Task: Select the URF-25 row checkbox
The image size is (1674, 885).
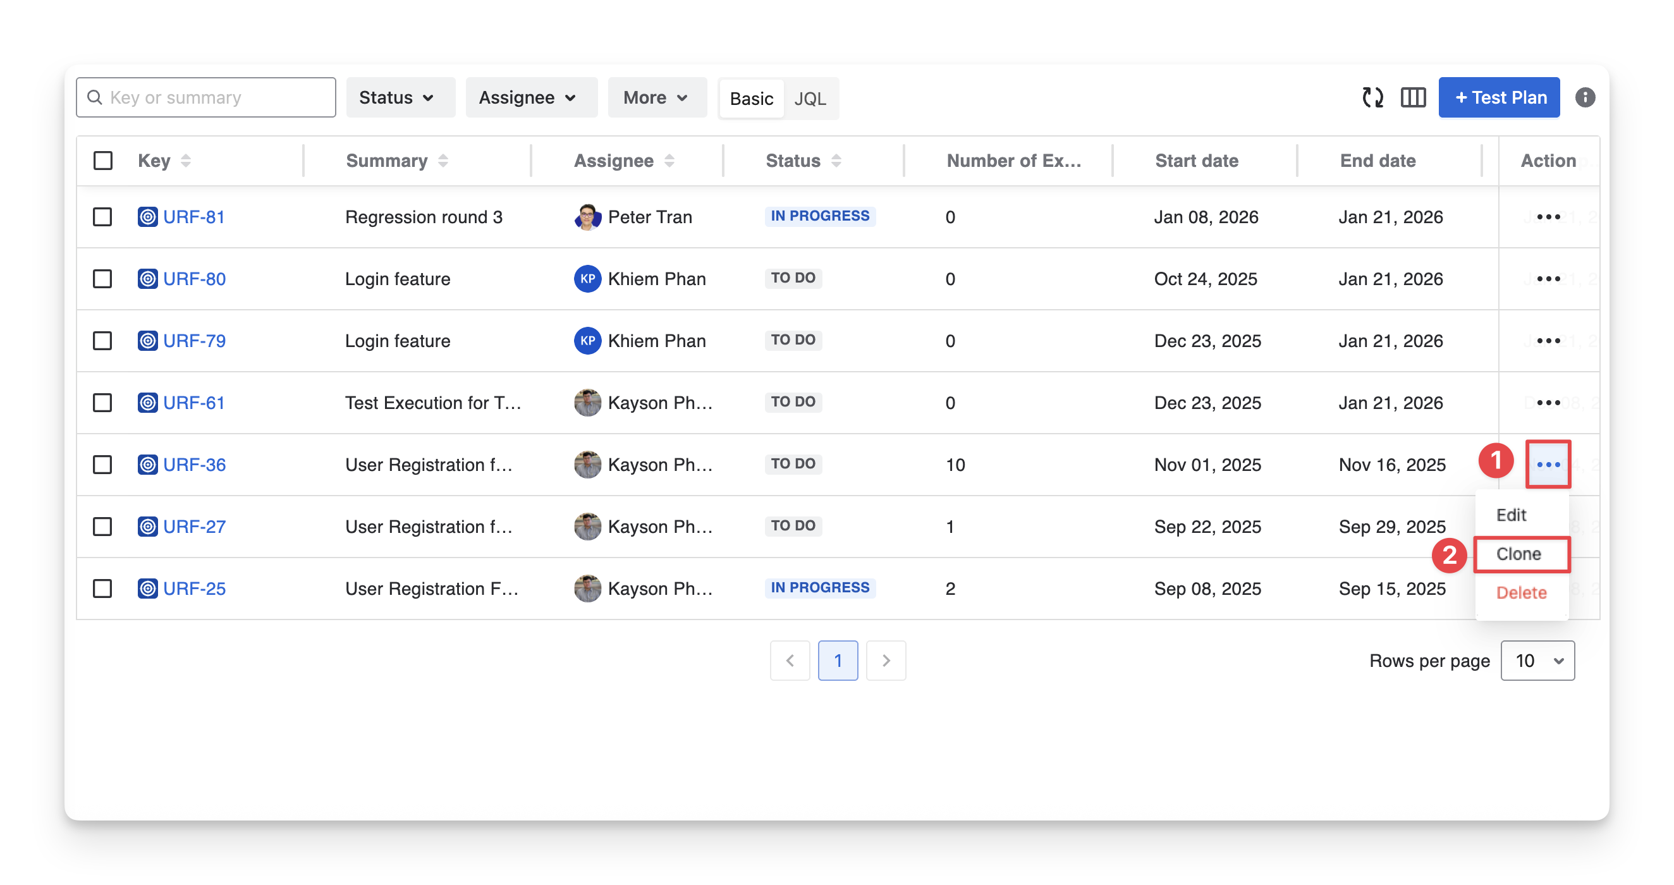Action: coord(102,589)
